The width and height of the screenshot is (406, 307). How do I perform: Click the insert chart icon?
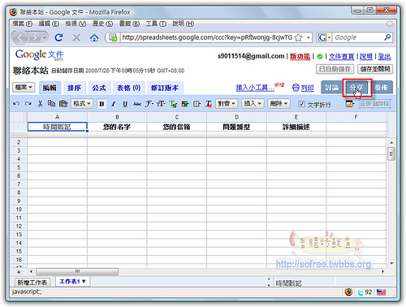pyautogui.click(x=350, y=104)
